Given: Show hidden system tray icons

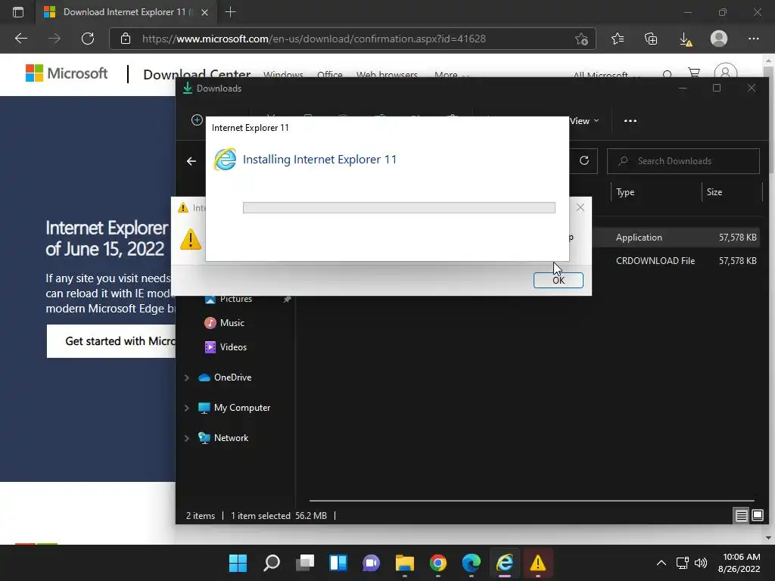Looking at the screenshot, I should tap(661, 563).
